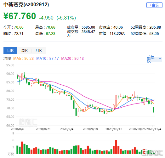The height and width of the screenshot is (158, 165).
Task: Switch to the 日K tab
Action: click(x=10, y=50)
